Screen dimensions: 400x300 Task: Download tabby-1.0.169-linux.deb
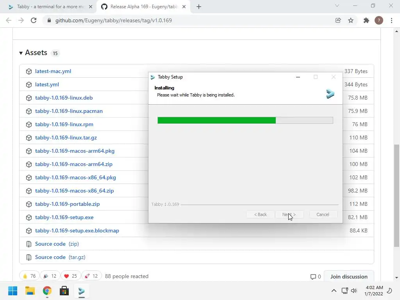(x=64, y=98)
